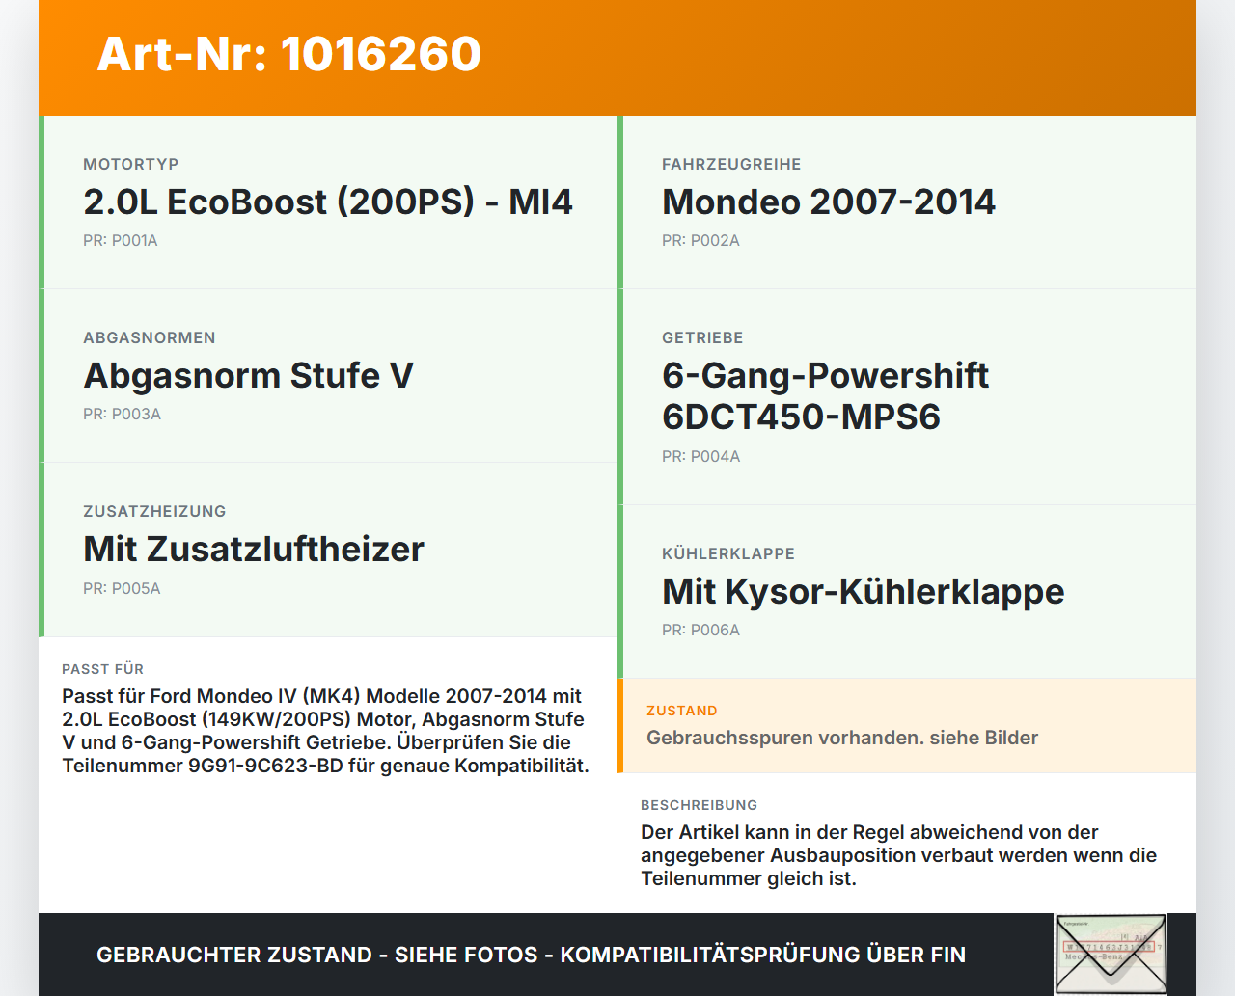Image resolution: width=1235 pixels, height=996 pixels.
Task: Click the Gebrauchter Zustand footer banner text
Action: [531, 955]
